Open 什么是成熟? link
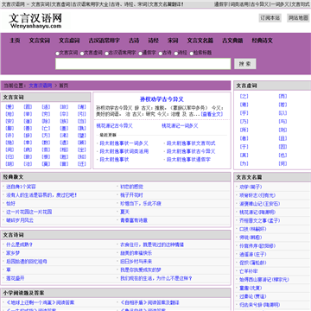Viewport: 311px width, 311px height. click(20, 244)
